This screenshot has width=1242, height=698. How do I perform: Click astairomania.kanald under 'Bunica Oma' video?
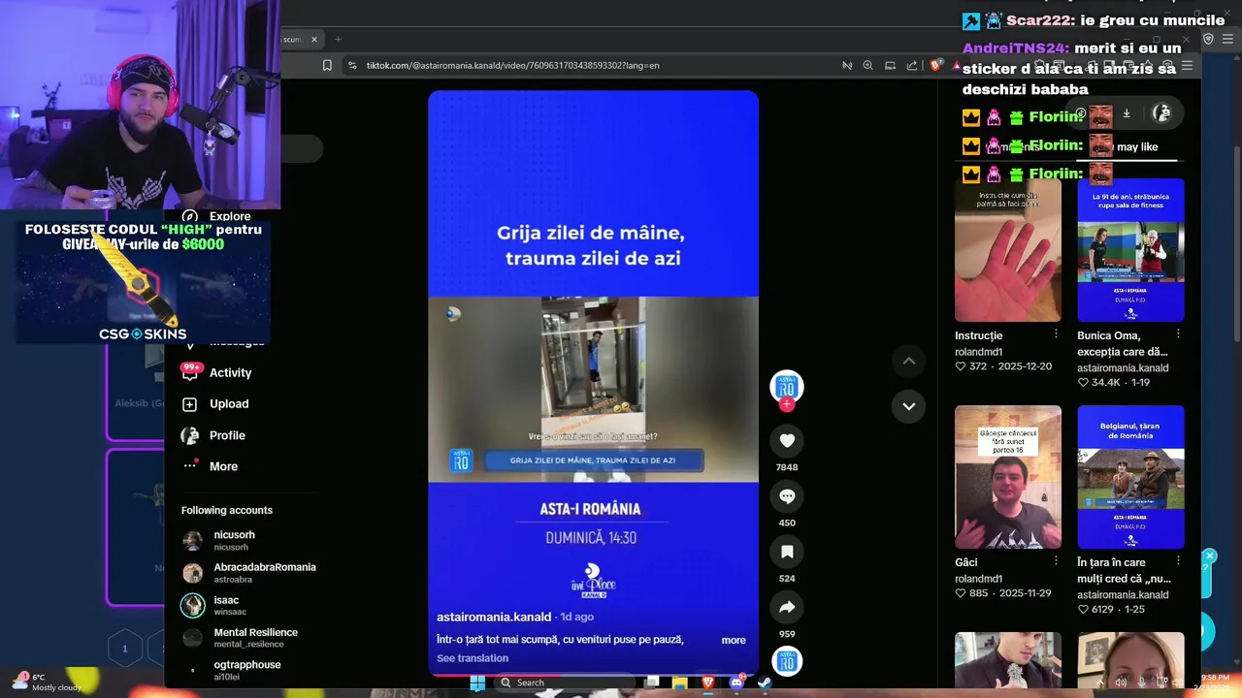tap(1123, 368)
